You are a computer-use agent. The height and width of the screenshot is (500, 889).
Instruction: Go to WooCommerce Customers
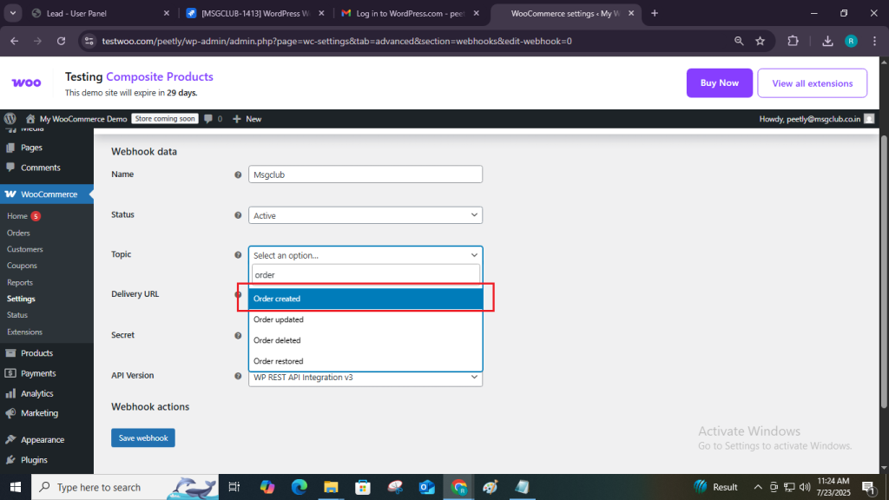[25, 249]
